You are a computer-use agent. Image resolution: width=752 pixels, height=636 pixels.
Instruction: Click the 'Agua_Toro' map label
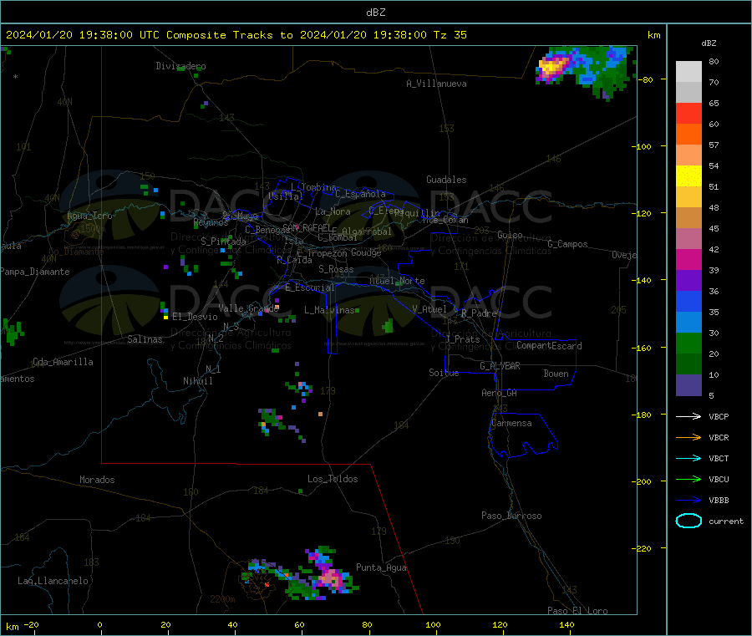pos(89,216)
